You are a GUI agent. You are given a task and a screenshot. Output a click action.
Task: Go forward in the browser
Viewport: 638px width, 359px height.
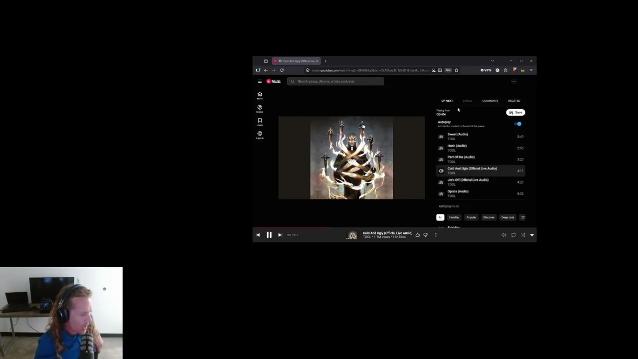[x=274, y=70]
